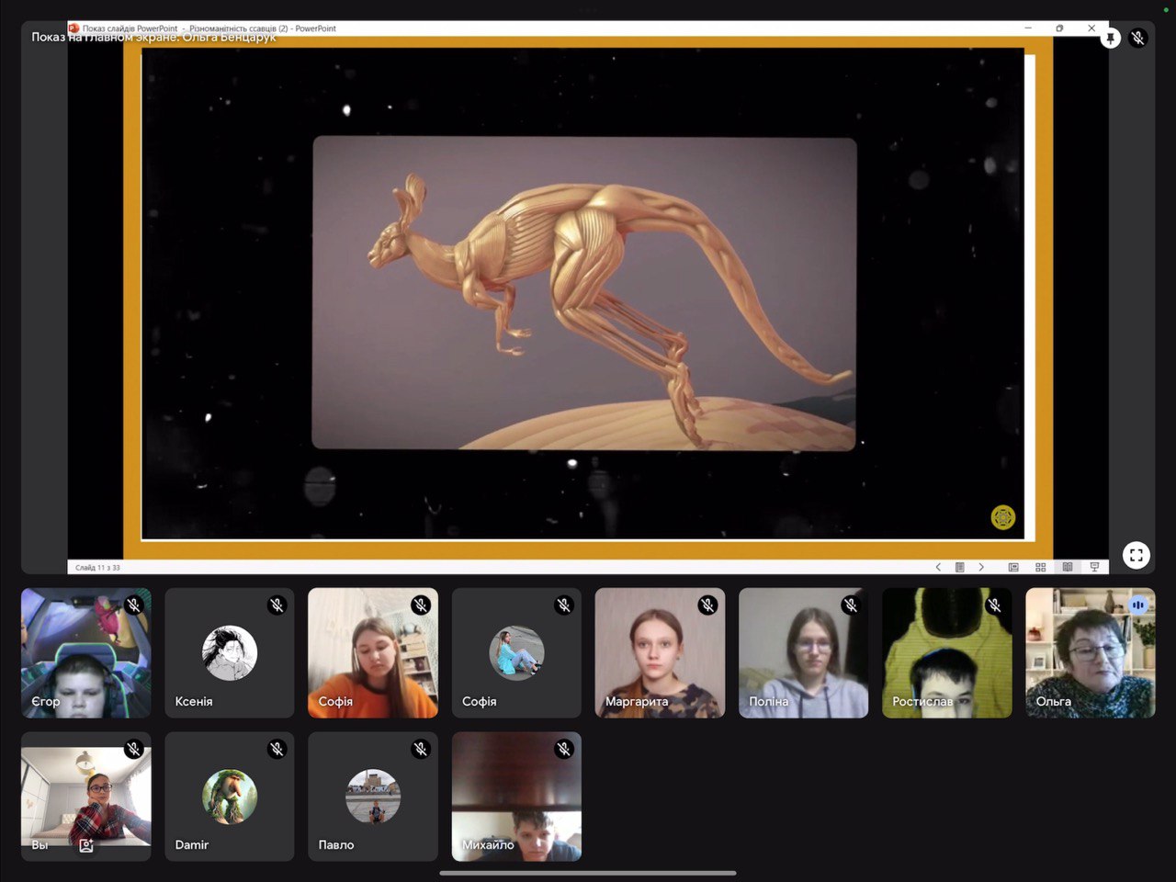Open slide notes icon between the arrows

(959, 568)
